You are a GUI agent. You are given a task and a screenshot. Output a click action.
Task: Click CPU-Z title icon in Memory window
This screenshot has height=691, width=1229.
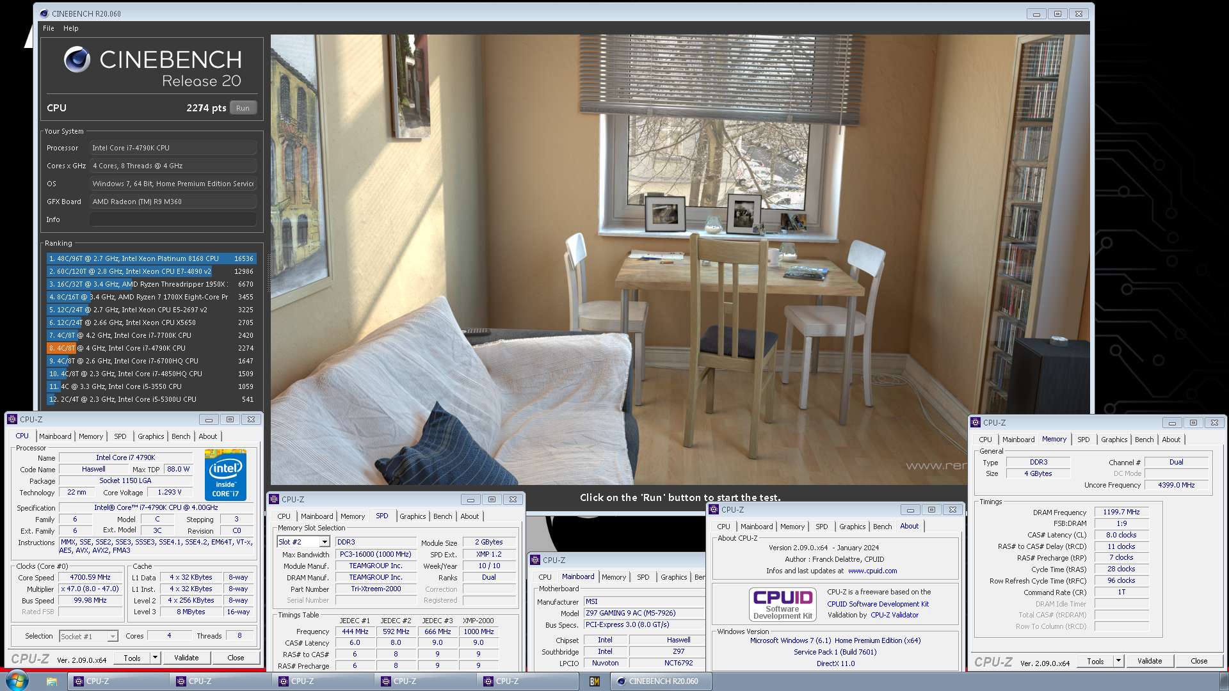click(976, 423)
